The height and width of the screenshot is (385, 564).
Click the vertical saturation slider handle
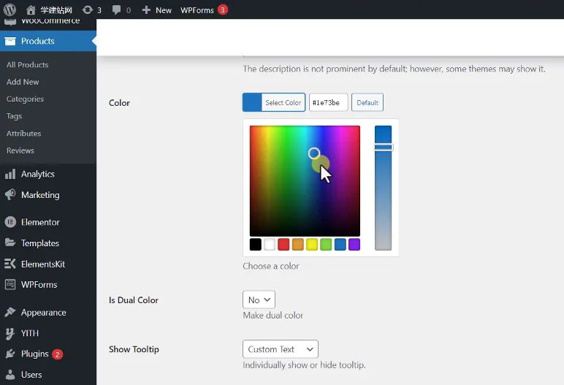(383, 147)
